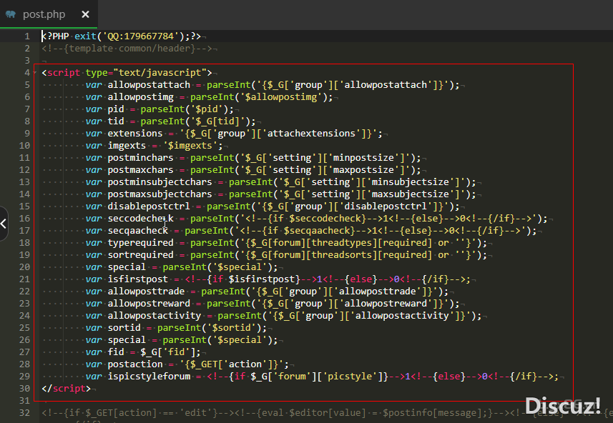
Task: Click line number 16 in gutter
Action: 24,219
